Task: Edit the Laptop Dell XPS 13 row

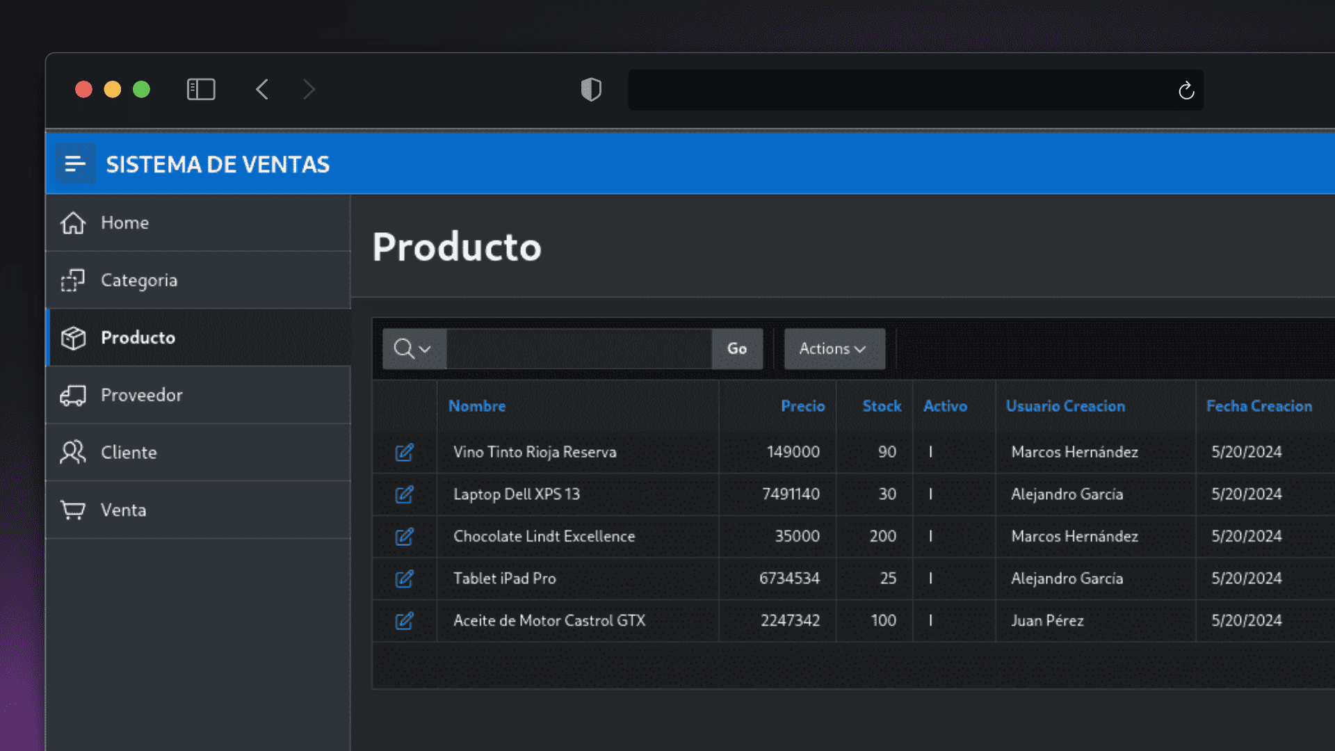Action: coord(405,494)
